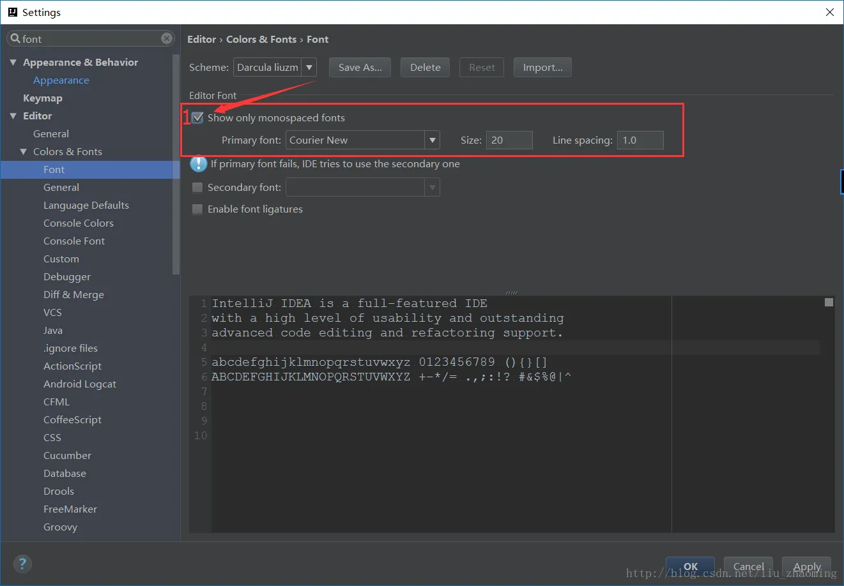The image size is (844, 586).
Task: Close the Settings dialog window
Action: 830,12
